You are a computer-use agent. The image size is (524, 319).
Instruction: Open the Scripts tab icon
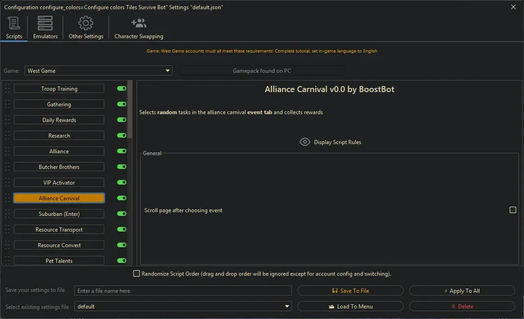(14, 23)
